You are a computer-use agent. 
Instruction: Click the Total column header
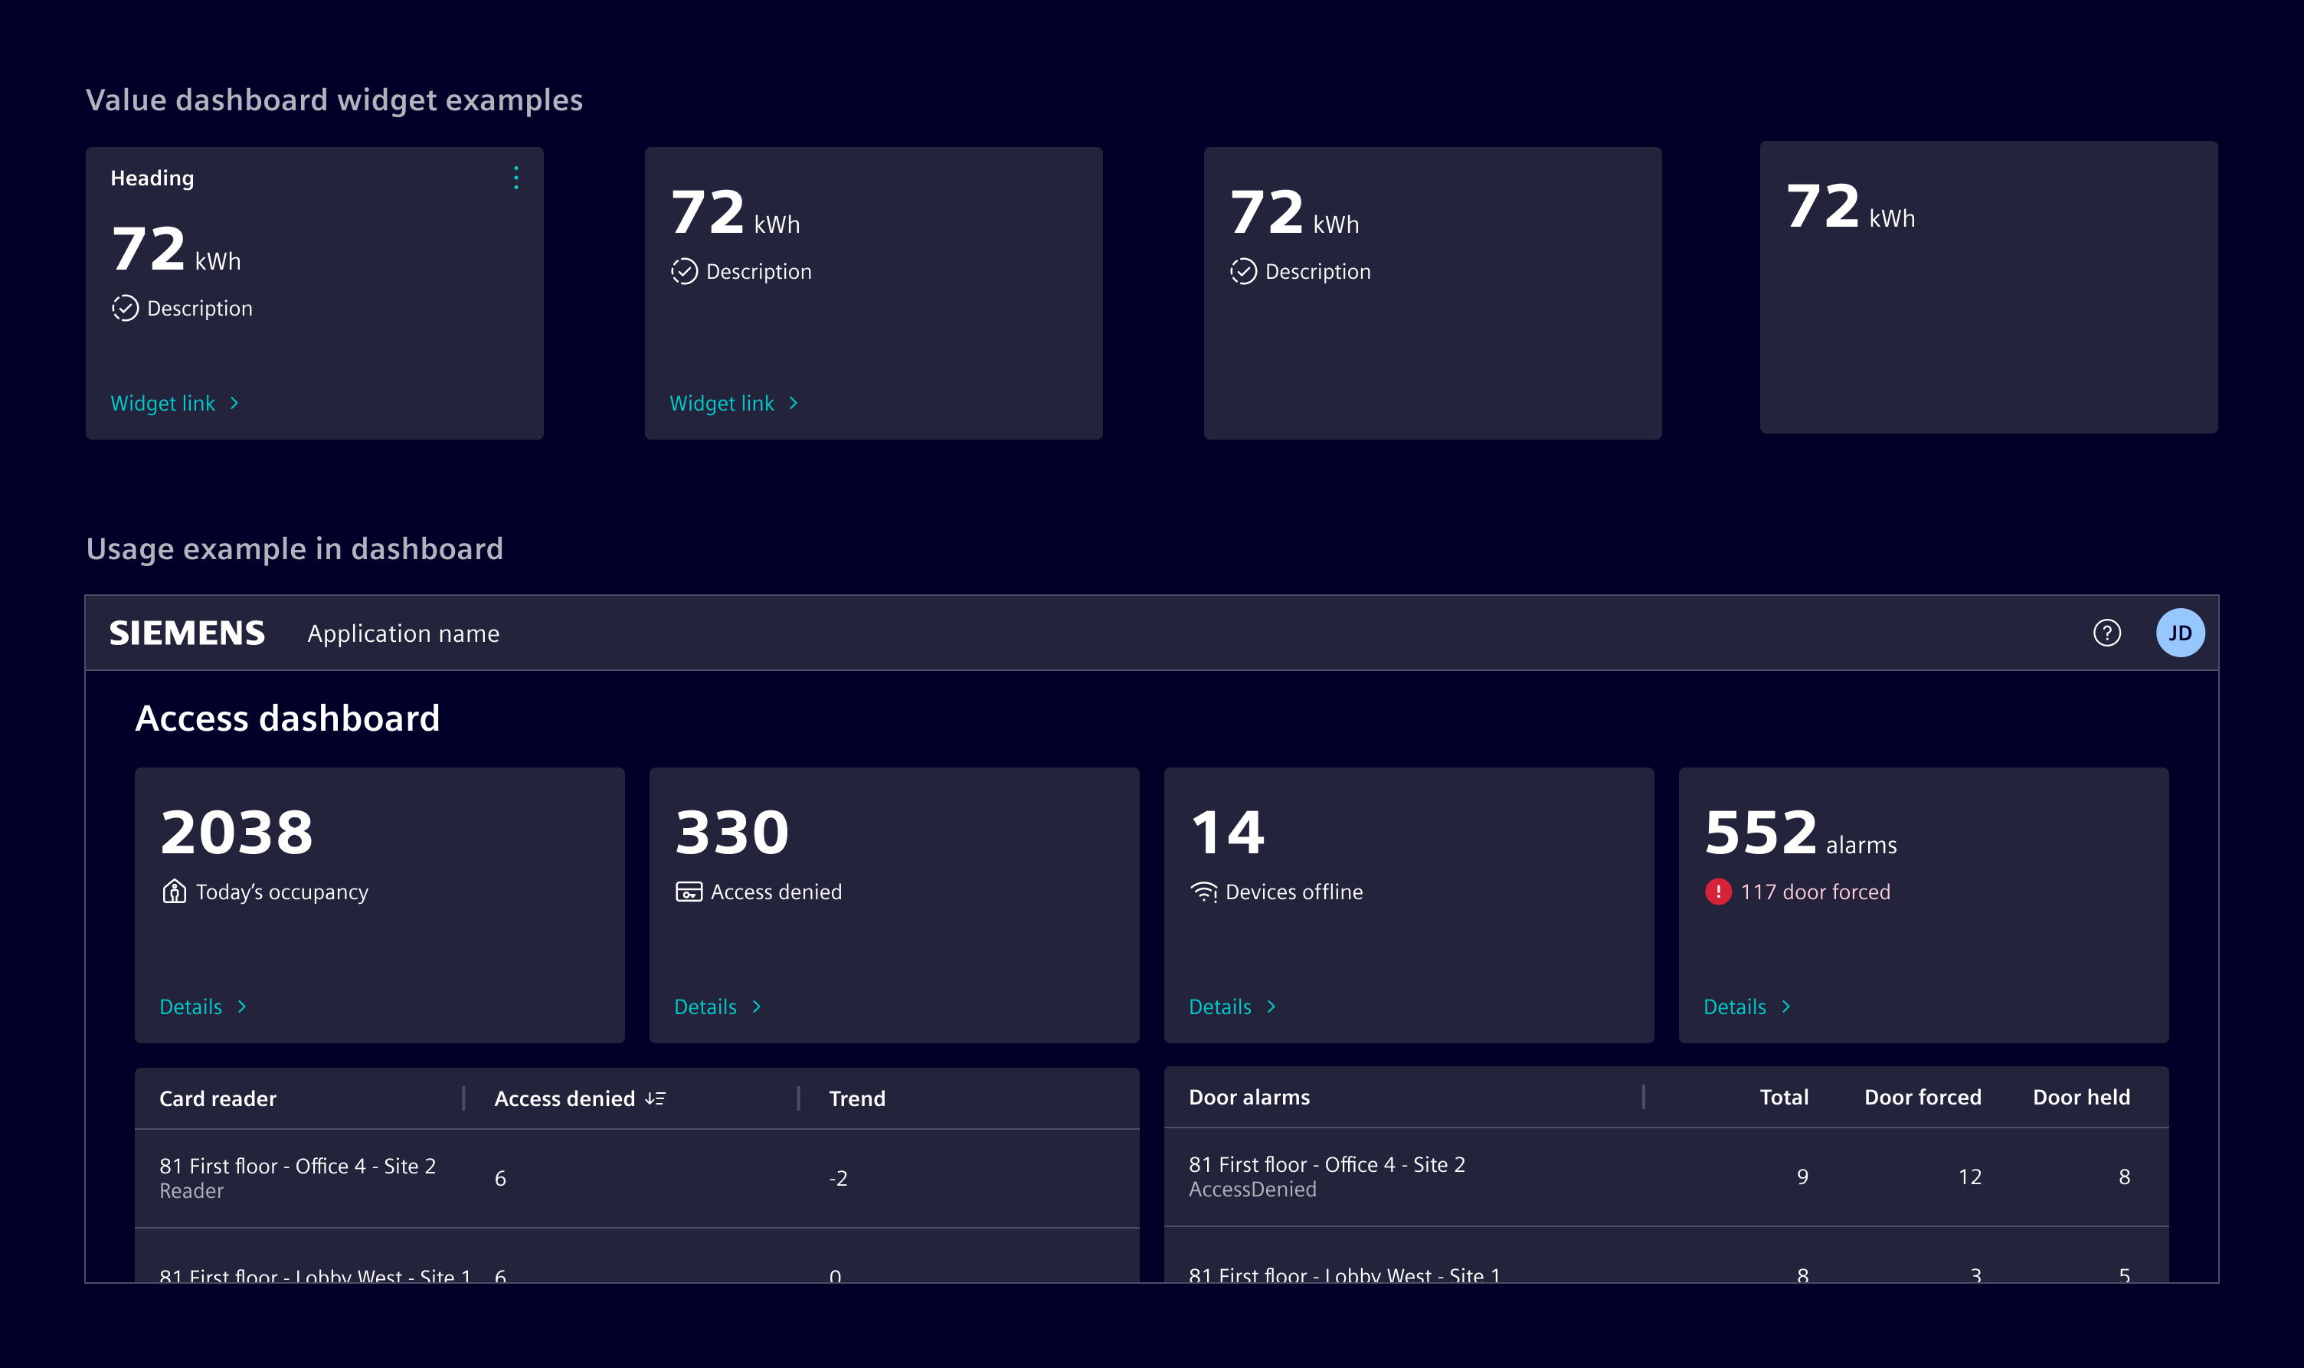click(1783, 1097)
